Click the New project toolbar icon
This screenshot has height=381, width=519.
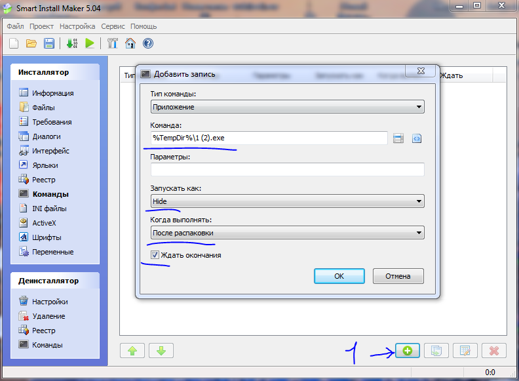(14, 43)
